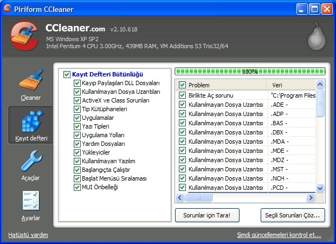Minimize the CCleaner window
The height and width of the screenshot is (244, 336).
(302, 9)
